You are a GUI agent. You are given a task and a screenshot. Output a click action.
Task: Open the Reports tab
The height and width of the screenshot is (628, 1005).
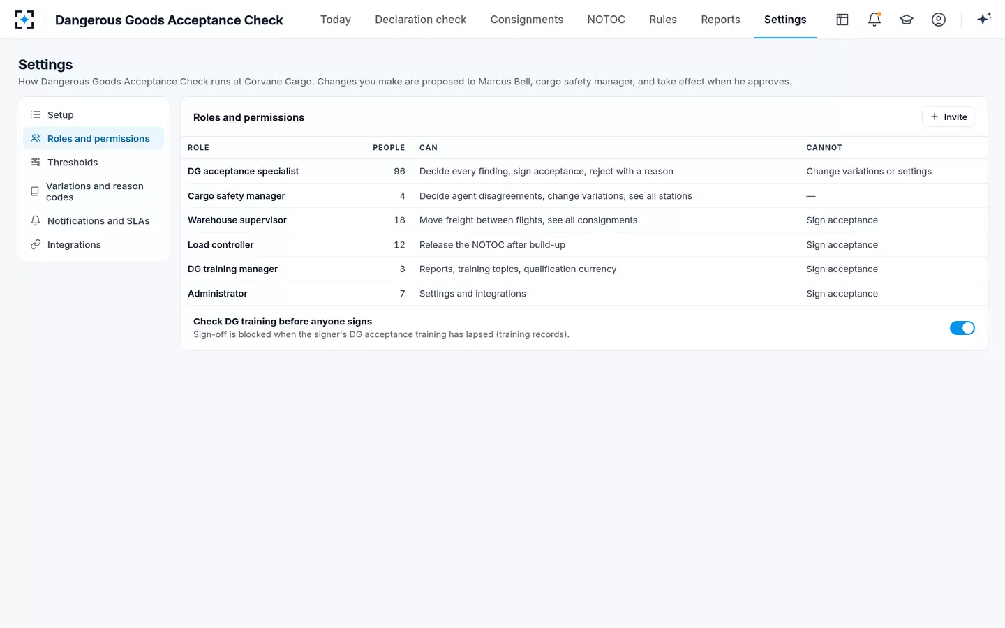tap(720, 20)
